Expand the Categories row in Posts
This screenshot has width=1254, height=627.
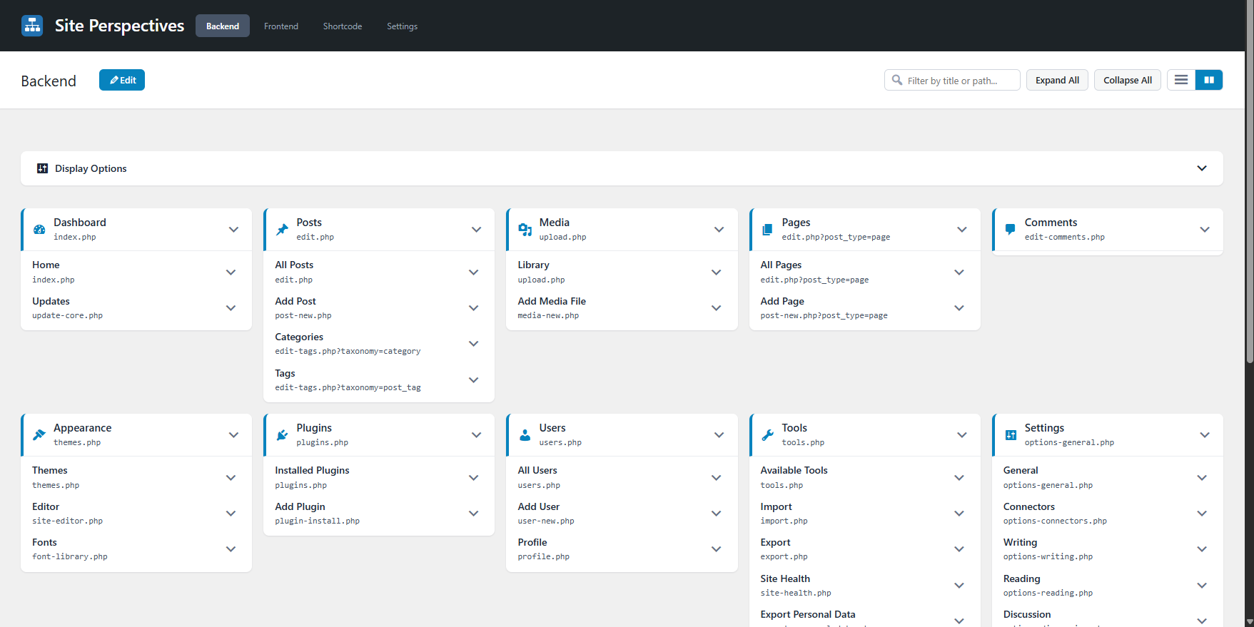click(473, 344)
